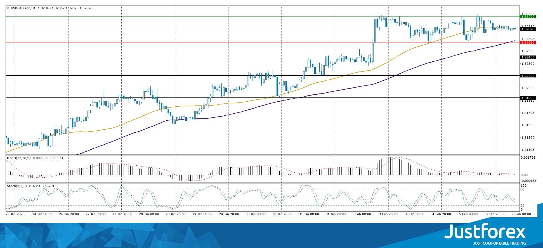Click the black 1.32200 level tag
The height and width of the screenshot is (248, 543).
(x=528, y=76)
